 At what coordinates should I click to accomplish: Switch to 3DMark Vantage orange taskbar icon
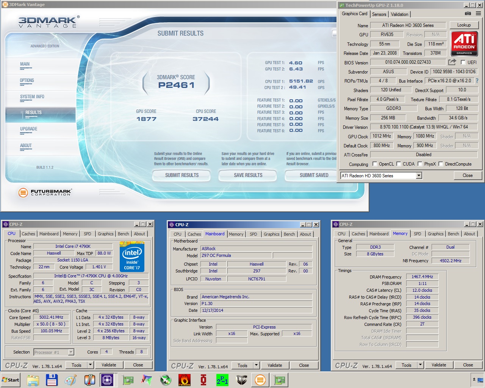260,380
